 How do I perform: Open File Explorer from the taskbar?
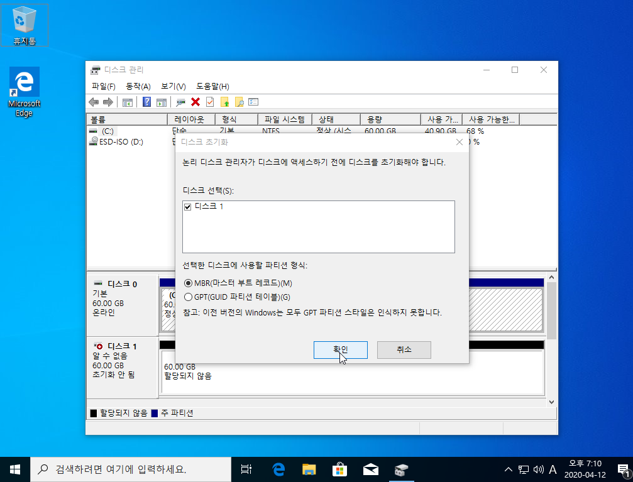(309, 469)
